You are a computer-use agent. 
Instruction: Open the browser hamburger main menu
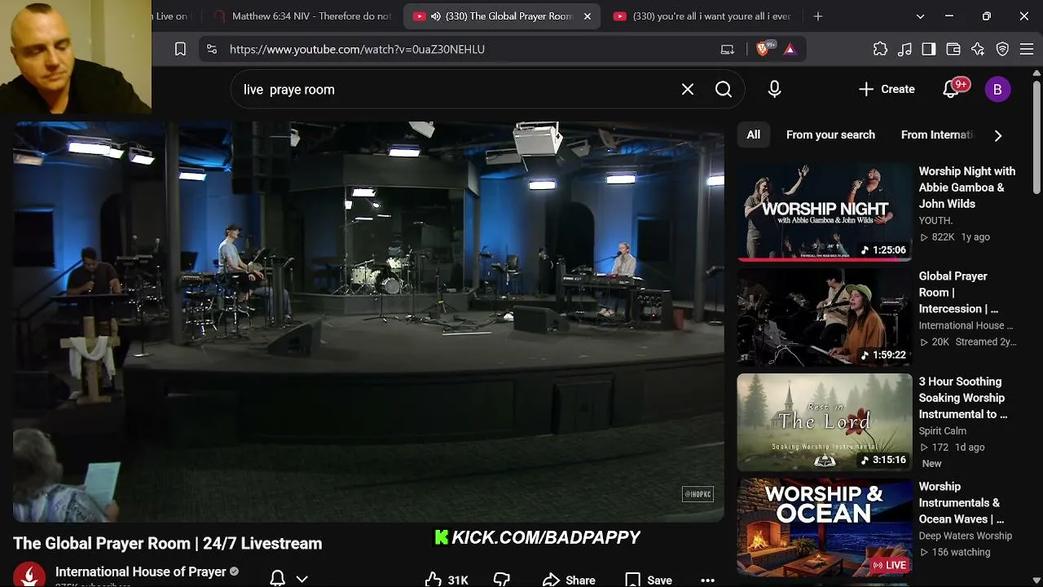click(x=1027, y=49)
